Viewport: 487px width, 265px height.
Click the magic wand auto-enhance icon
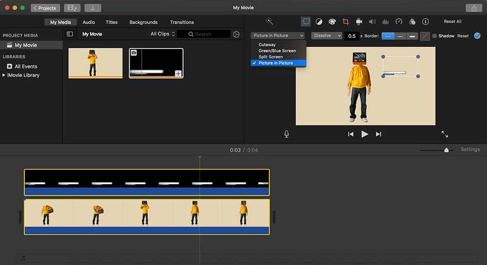point(269,21)
